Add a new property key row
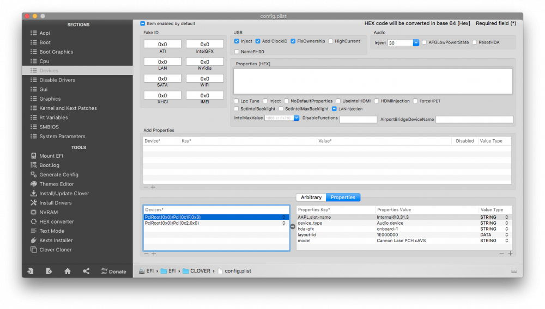The image size is (545, 309). coord(510,253)
